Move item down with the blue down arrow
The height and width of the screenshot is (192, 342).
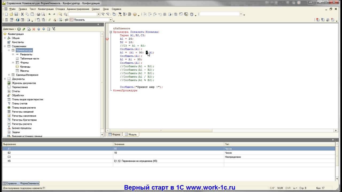(x=44, y=29)
